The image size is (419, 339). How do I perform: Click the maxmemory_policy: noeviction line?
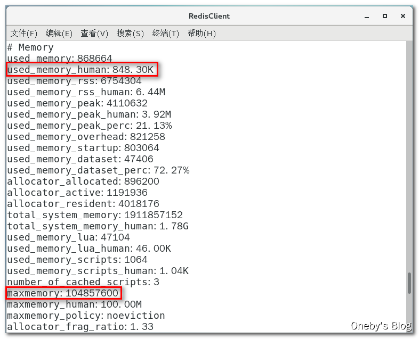point(86,316)
